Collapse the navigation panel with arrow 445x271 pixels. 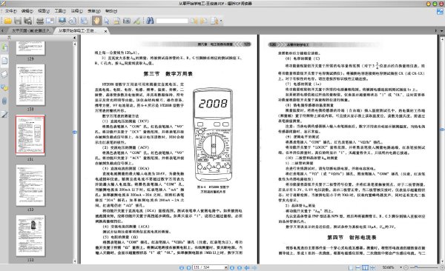[75, 38]
